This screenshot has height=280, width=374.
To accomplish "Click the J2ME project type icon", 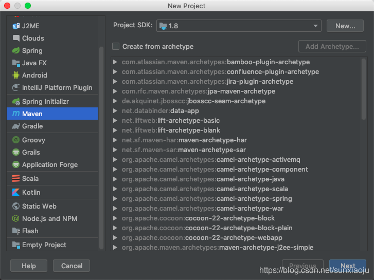I will 16,26.
